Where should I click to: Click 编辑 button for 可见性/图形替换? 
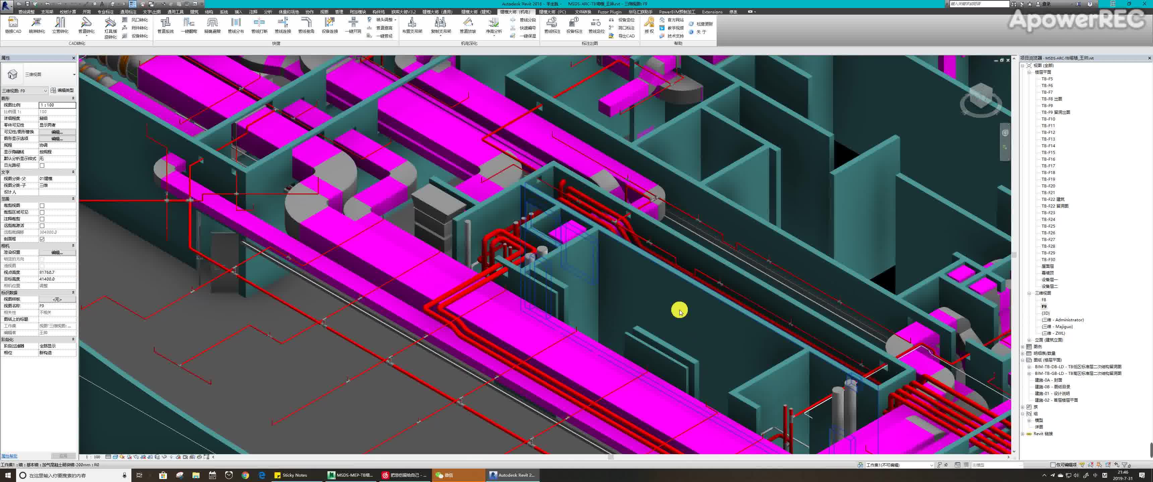(57, 132)
